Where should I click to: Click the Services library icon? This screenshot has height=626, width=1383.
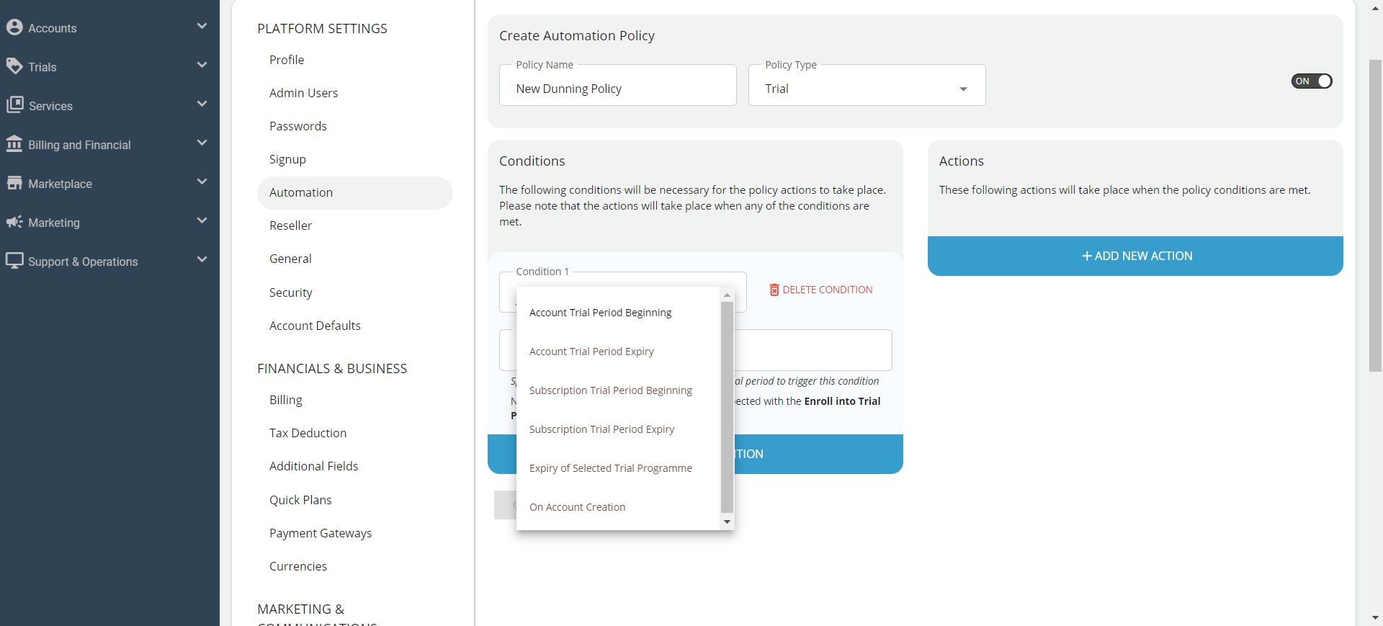(x=14, y=105)
